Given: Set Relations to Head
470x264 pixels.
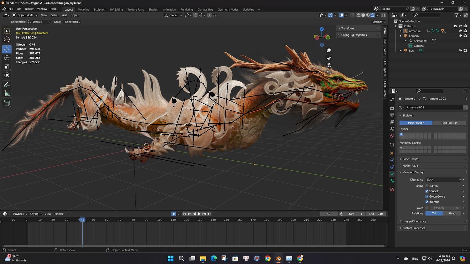Looking at the screenshot, I should (452, 213).
